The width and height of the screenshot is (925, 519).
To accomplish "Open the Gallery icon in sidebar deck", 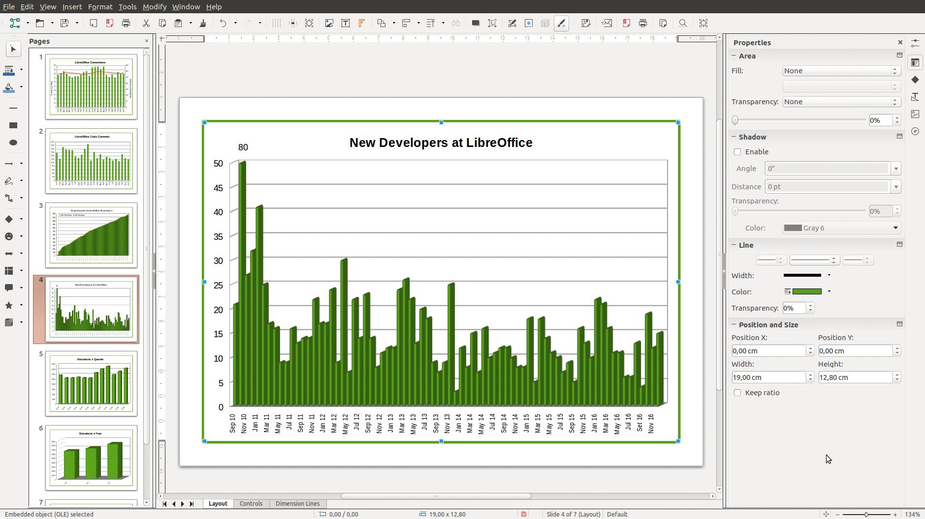I will (x=915, y=114).
